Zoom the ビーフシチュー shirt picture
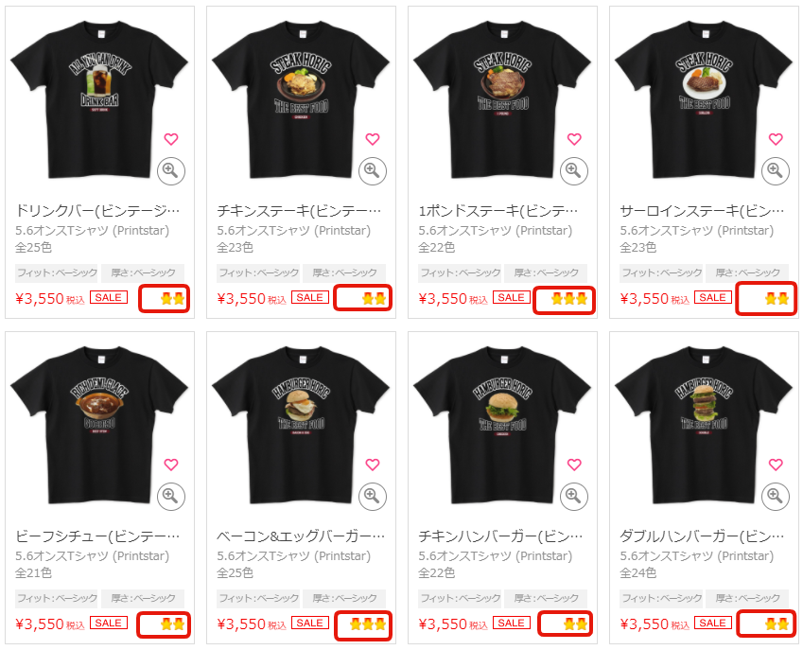 pos(170,497)
